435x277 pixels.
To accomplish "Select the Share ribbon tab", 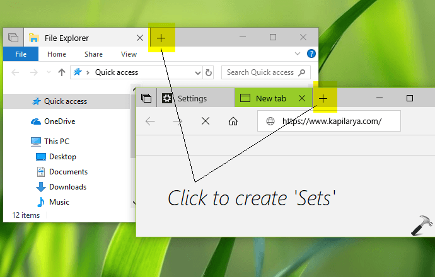I will click(94, 54).
